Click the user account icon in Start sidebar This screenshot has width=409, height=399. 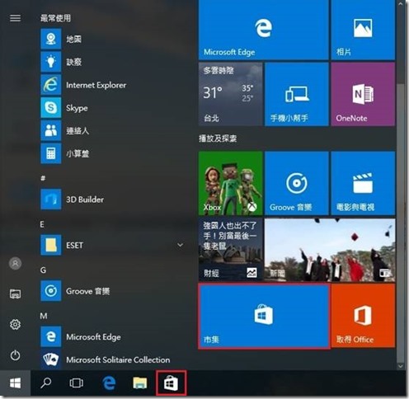[x=15, y=263]
